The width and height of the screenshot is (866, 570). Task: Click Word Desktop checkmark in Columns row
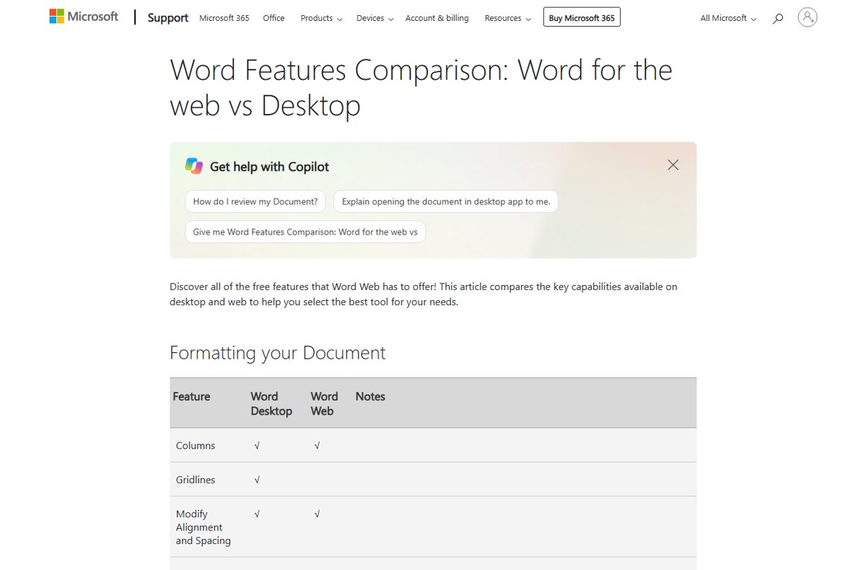click(x=257, y=446)
